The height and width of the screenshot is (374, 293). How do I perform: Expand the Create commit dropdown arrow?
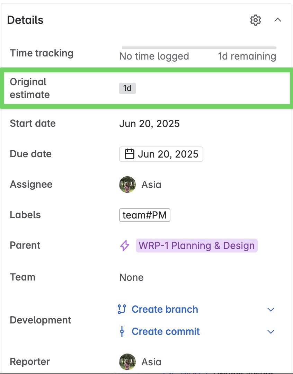click(271, 332)
